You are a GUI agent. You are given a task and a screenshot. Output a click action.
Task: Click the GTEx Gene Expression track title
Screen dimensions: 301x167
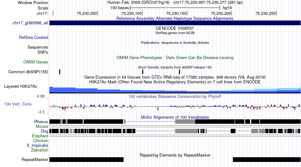tap(175, 77)
